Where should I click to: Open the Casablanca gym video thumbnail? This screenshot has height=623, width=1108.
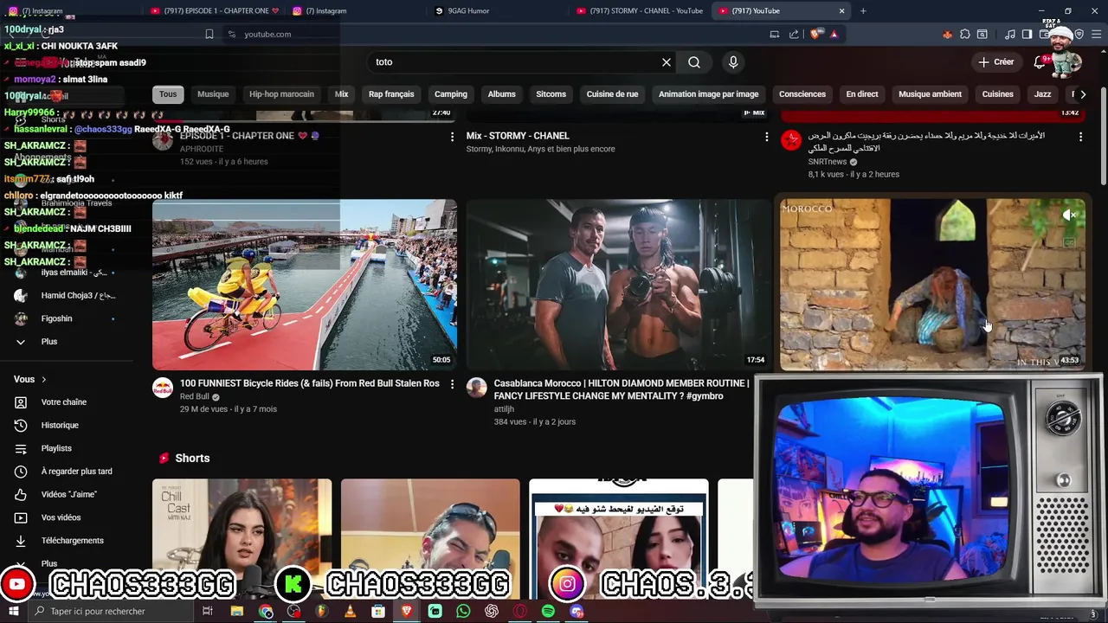[618, 285]
